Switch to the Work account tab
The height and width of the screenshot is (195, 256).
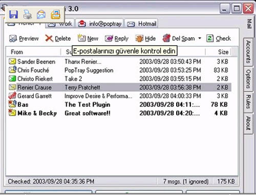(60, 24)
